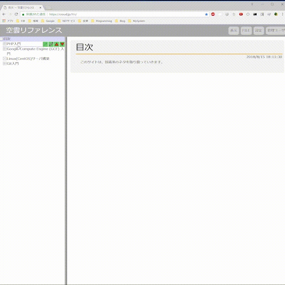Click the green padlock secure-site icon
Viewport: 285px width, 285px height.
pos(23,14)
